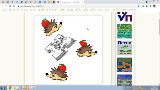Click the EN language indicator in the tray

(x=127, y=88)
